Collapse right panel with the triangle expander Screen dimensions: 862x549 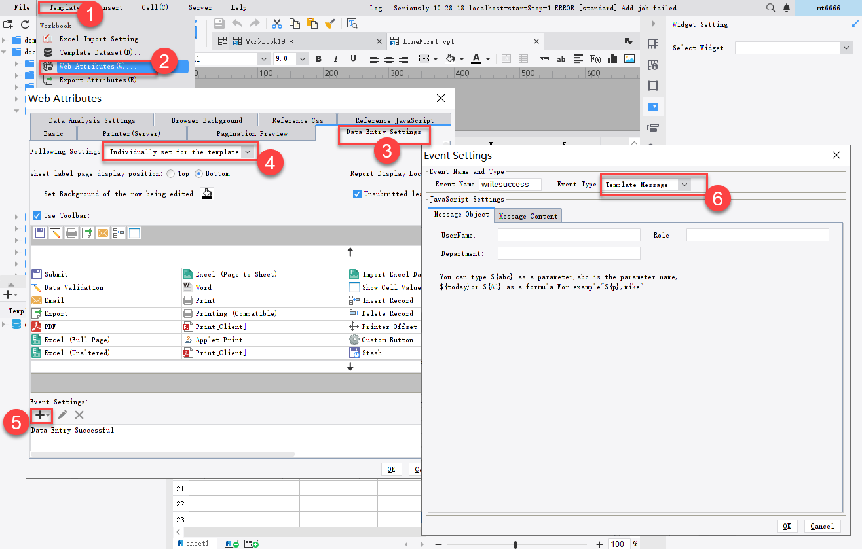653,24
